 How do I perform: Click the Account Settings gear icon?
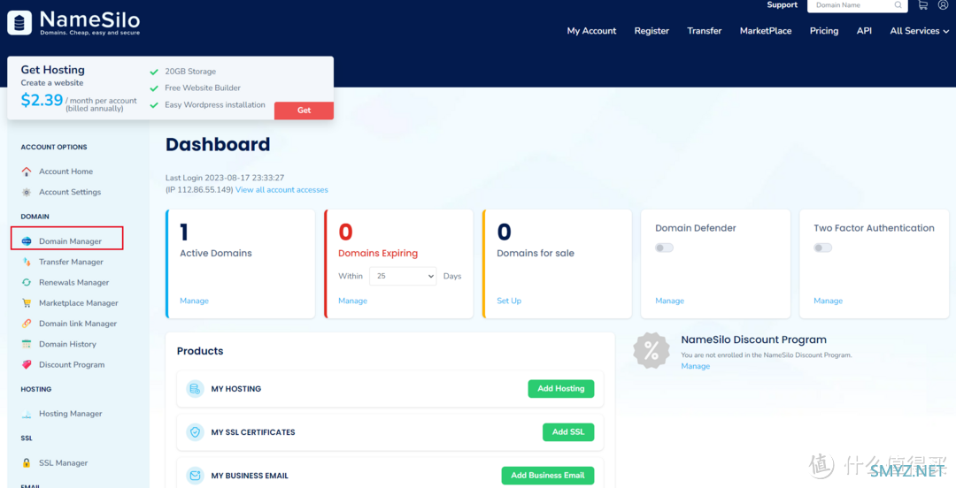[x=27, y=192]
